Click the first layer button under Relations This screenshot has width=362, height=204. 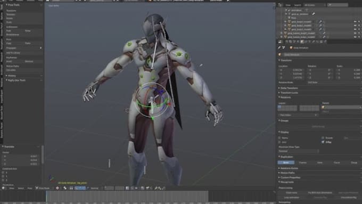pyautogui.click(x=279, y=107)
